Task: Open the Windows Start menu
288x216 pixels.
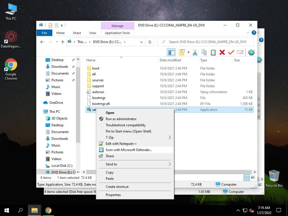Action: click(7, 210)
